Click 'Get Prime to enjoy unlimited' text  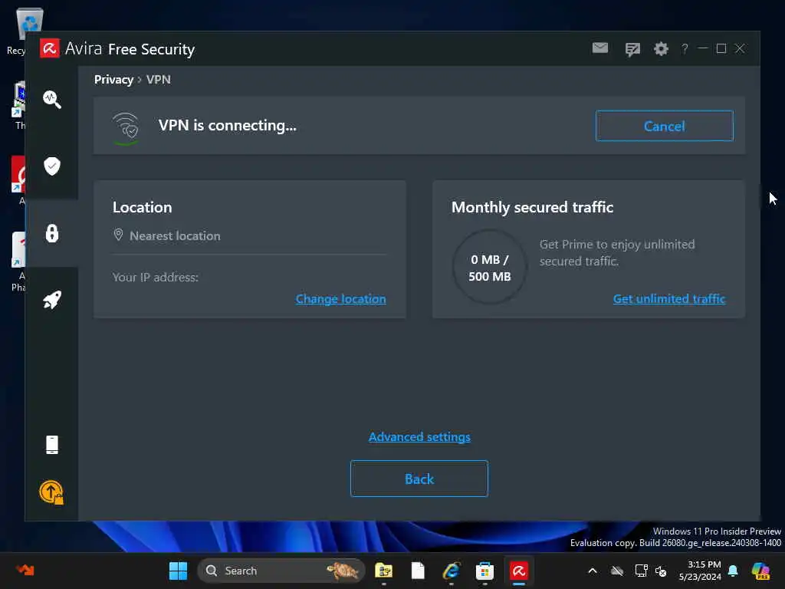617,245
